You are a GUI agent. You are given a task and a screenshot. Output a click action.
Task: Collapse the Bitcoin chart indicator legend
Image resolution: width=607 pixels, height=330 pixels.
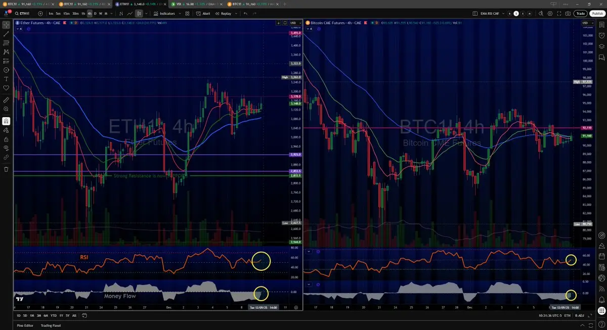click(x=310, y=29)
